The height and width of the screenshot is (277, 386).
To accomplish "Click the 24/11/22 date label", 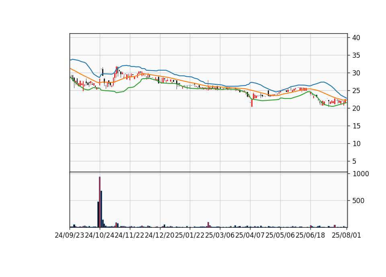I will point(130,236).
